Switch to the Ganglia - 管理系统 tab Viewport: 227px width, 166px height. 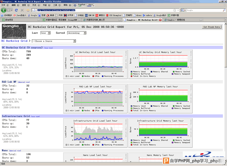[183, 20]
